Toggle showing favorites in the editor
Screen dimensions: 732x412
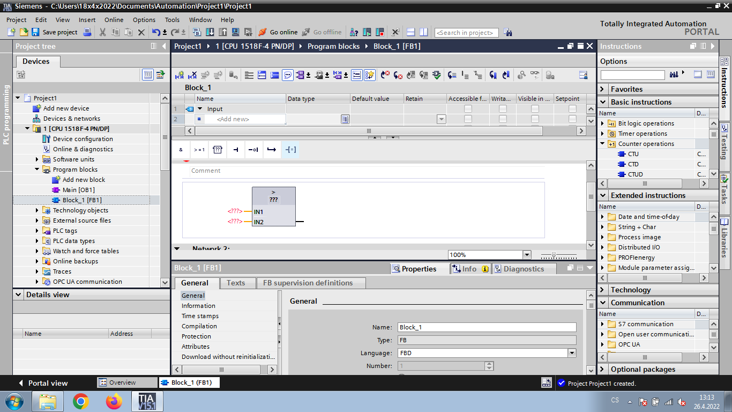[x=370, y=75]
